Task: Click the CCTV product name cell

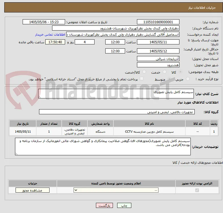Action: (149, 132)
